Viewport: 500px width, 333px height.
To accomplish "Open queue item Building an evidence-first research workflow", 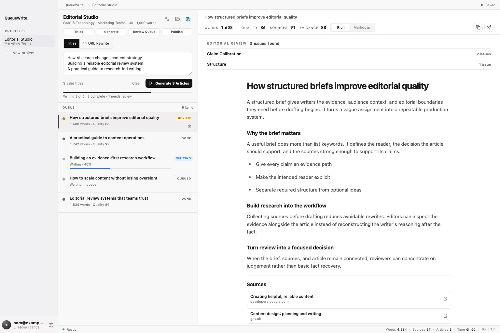I will pos(128,162).
